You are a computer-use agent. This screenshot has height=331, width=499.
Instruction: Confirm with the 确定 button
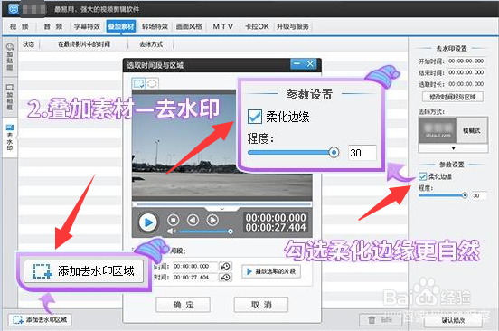(x=183, y=305)
